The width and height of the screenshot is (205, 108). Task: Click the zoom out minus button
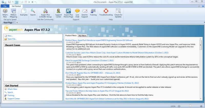(179, 106)
